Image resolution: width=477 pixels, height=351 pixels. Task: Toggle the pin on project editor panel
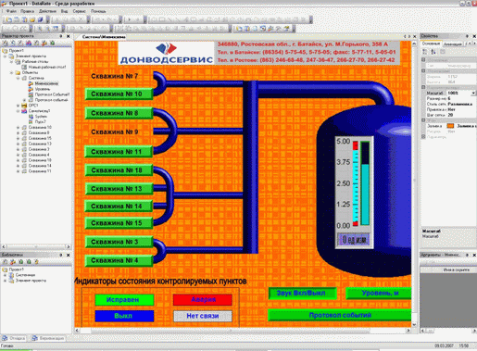pyautogui.click(x=61, y=36)
